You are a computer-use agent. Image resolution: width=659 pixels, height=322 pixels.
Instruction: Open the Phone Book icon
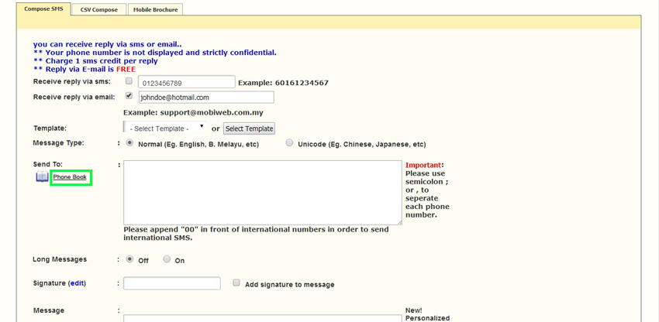(42, 177)
